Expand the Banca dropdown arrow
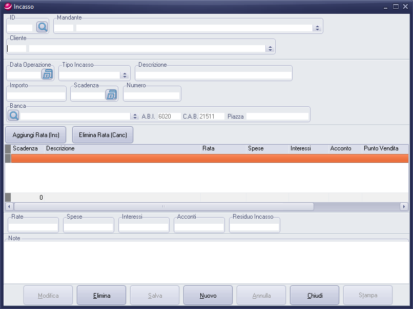413x309 pixels. (x=135, y=117)
